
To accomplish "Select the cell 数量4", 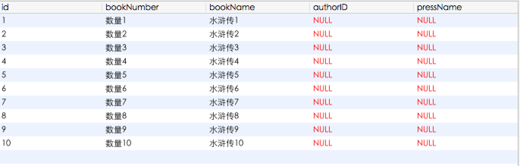I will 154,61.
